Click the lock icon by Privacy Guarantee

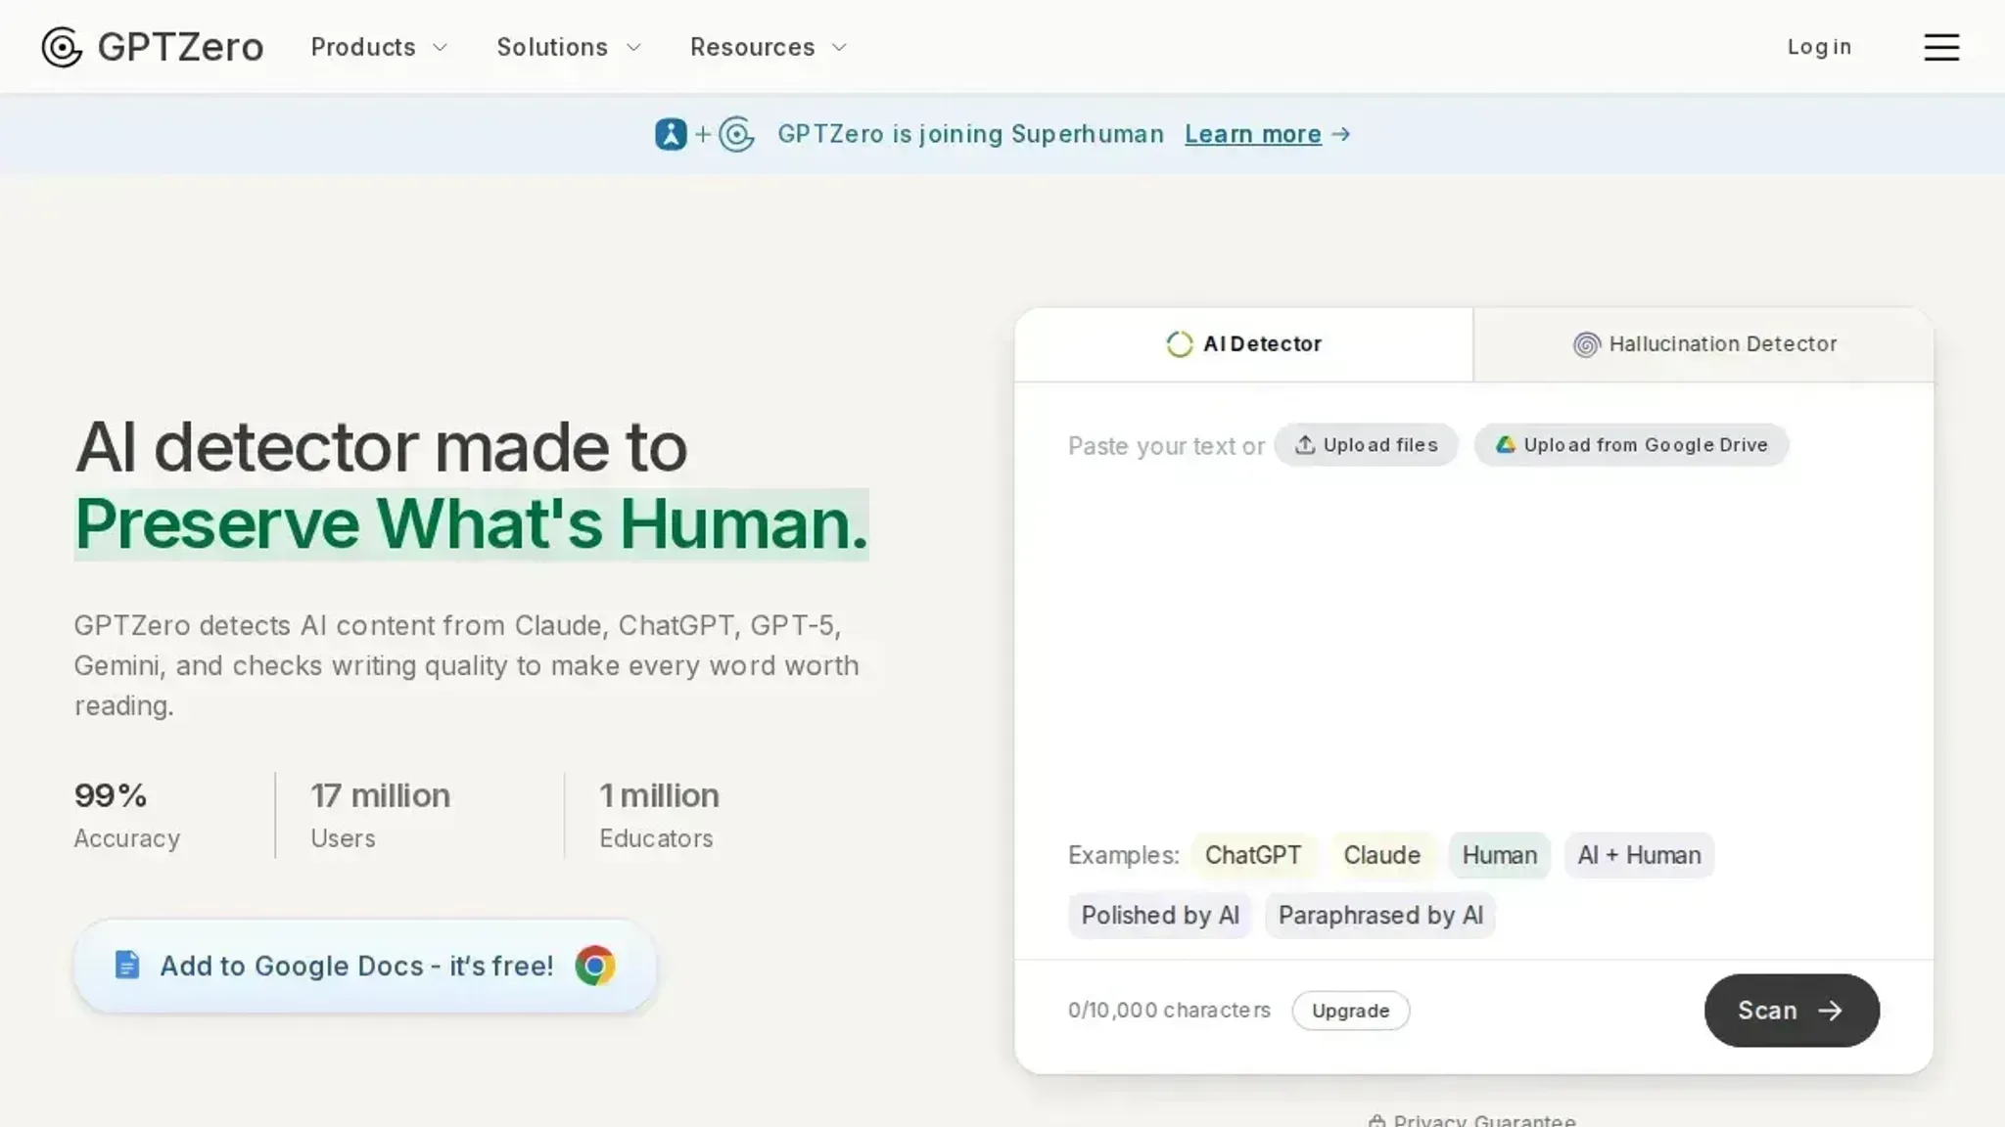(x=1377, y=1121)
